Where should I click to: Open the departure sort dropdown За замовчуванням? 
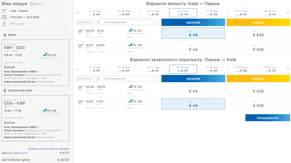[127, 22]
